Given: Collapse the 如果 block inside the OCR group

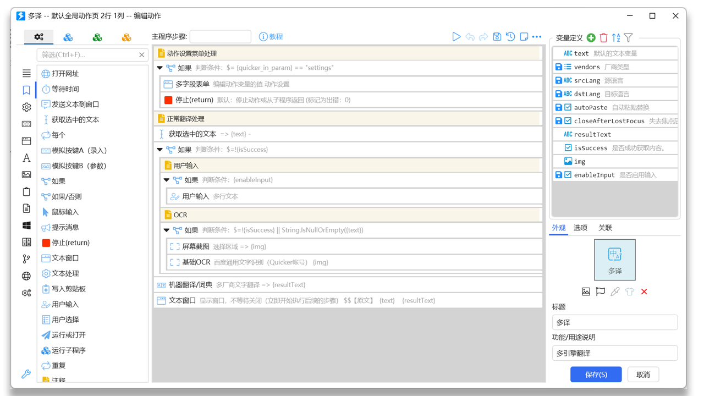Looking at the screenshot, I should 166,230.
